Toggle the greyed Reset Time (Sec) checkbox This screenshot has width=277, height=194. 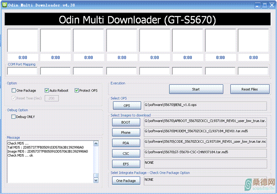click(14, 98)
